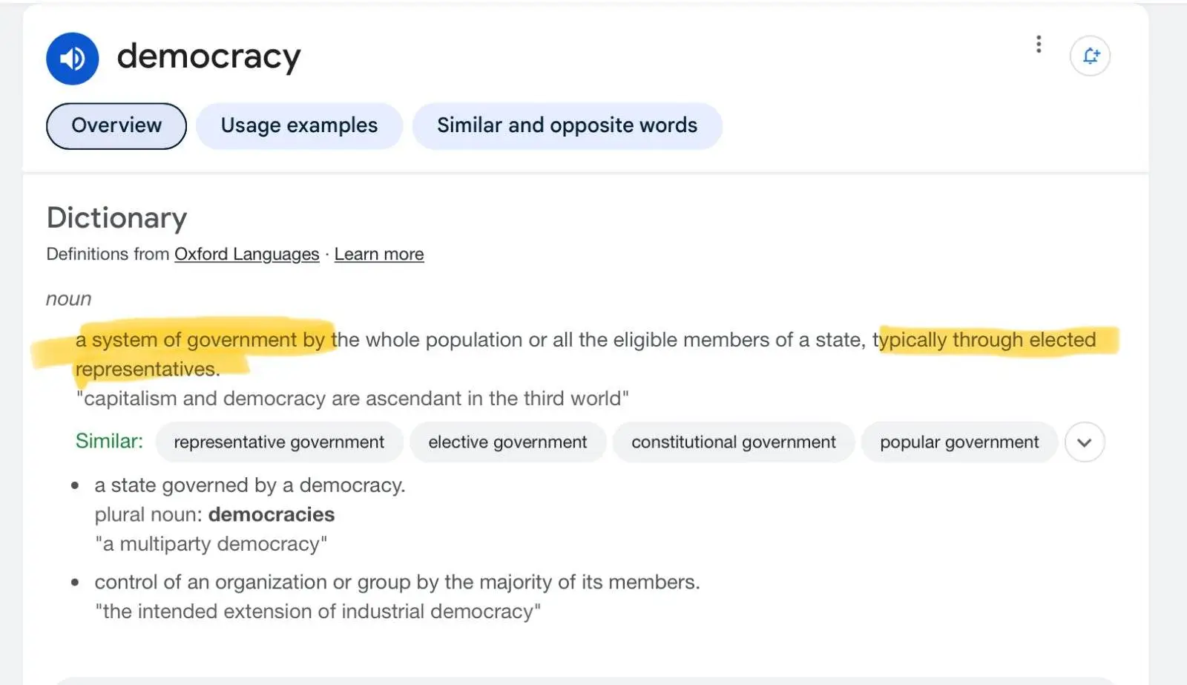Expand more similar words chevron
Viewport: 1187px width, 685px height.
point(1084,442)
